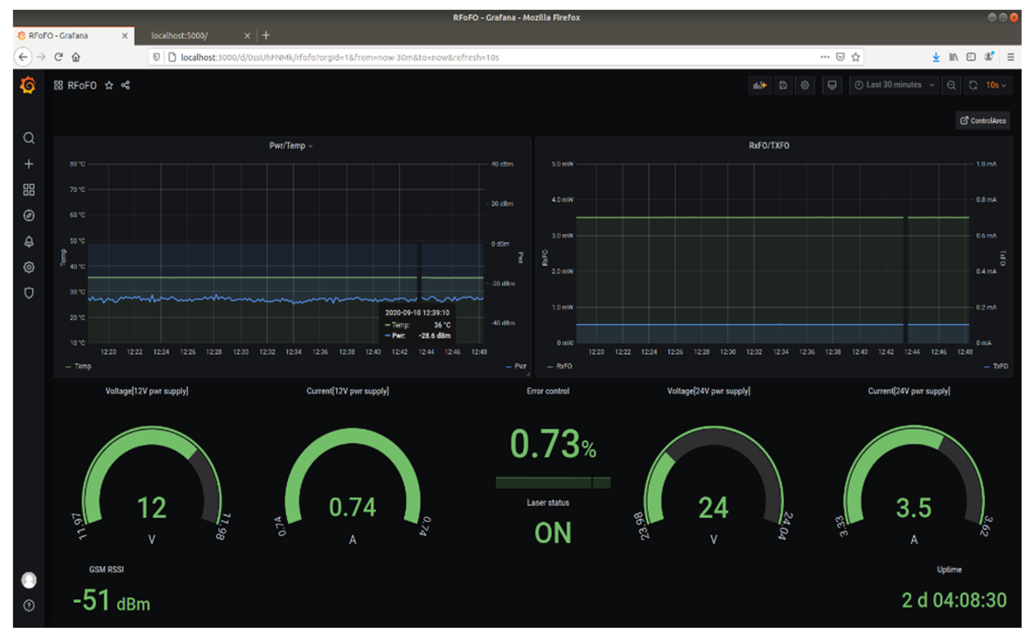This screenshot has height=640, width=1032.
Task: Save dashboard with the disk icon
Action: (x=783, y=86)
